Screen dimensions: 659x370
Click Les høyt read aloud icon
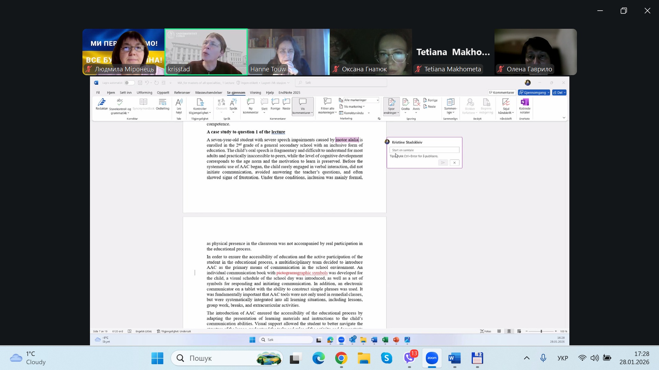click(179, 102)
